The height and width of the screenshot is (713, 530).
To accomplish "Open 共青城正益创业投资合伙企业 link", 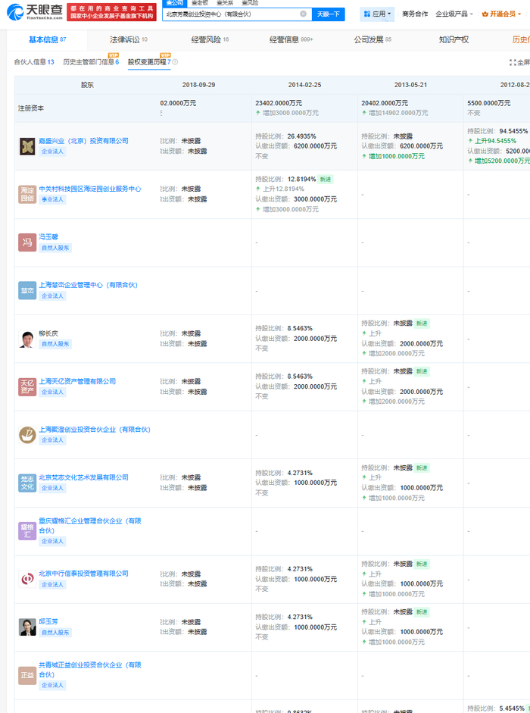I will 90,670.
